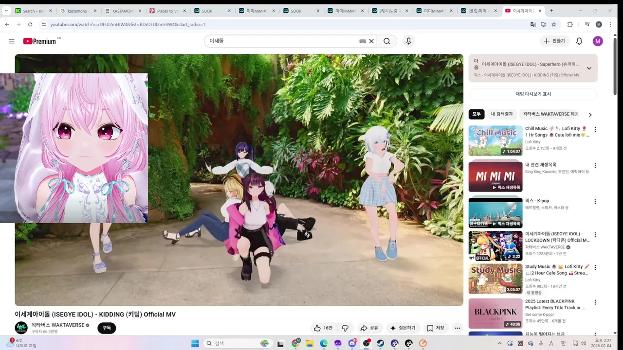Open Microsoft Edge from taskbar
623x350 pixels.
pyautogui.click(x=324, y=343)
